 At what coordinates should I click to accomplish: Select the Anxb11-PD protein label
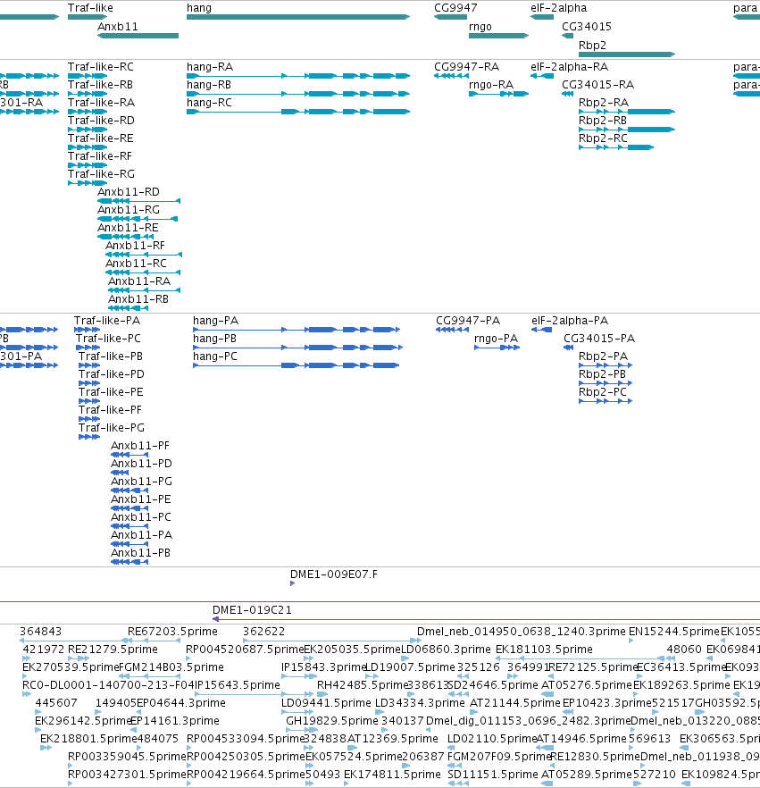click(141, 464)
